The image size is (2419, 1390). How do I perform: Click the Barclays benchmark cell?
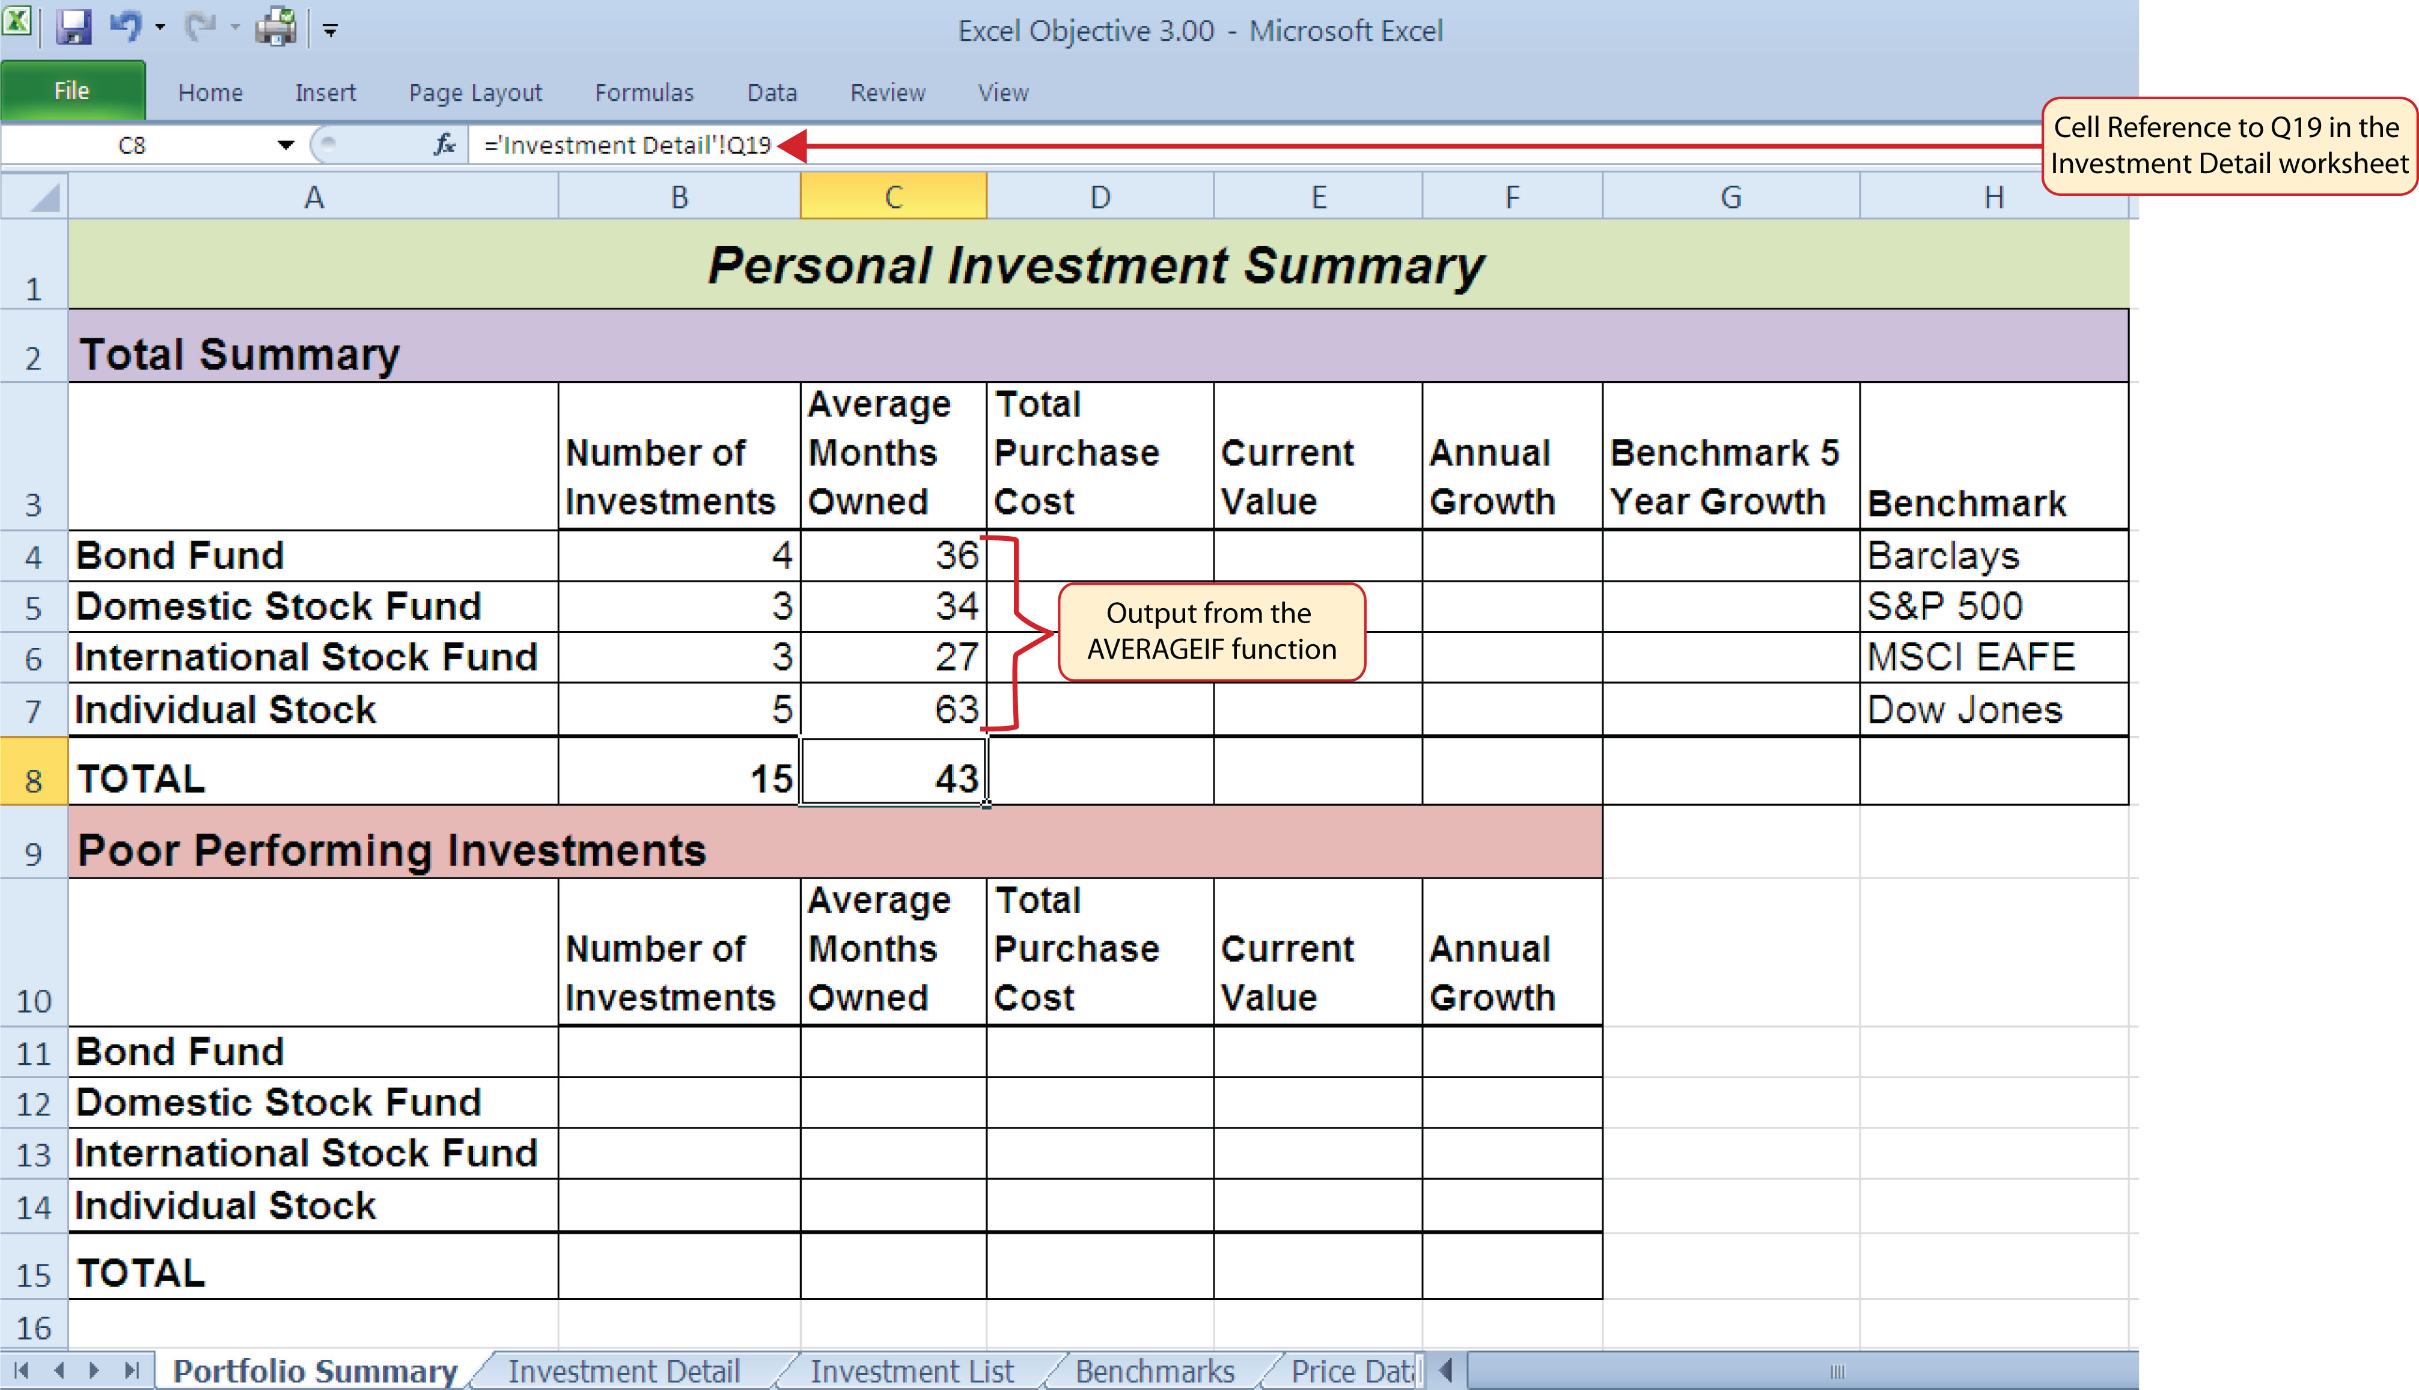[1993, 556]
